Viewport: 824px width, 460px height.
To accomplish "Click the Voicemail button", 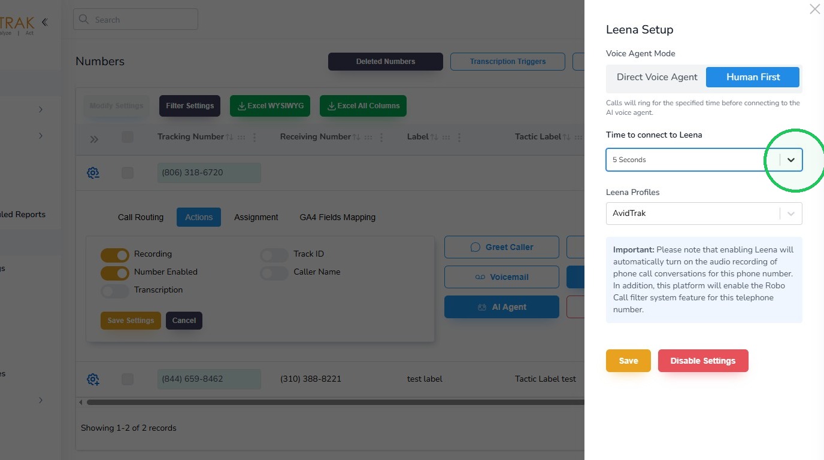I will [x=502, y=277].
